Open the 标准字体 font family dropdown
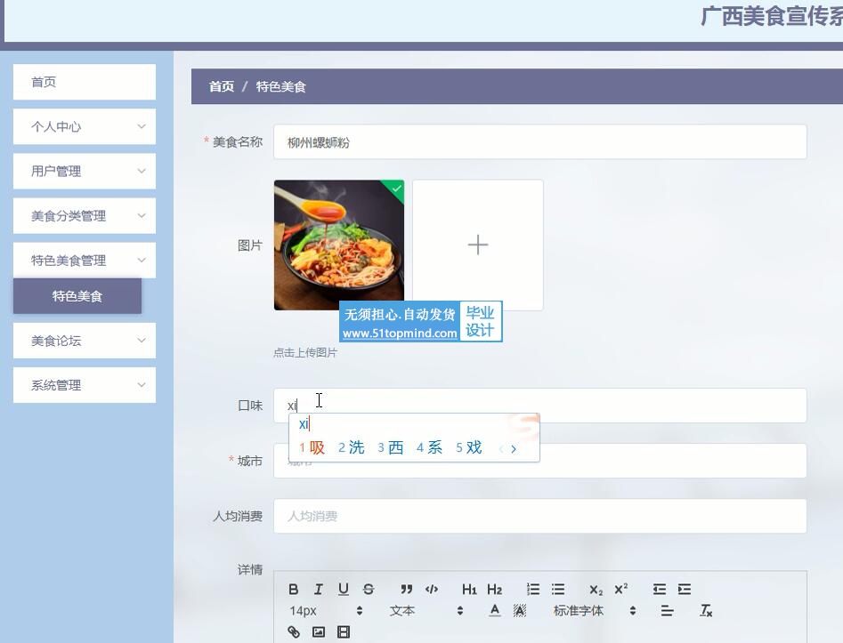The image size is (843, 643). (594, 610)
